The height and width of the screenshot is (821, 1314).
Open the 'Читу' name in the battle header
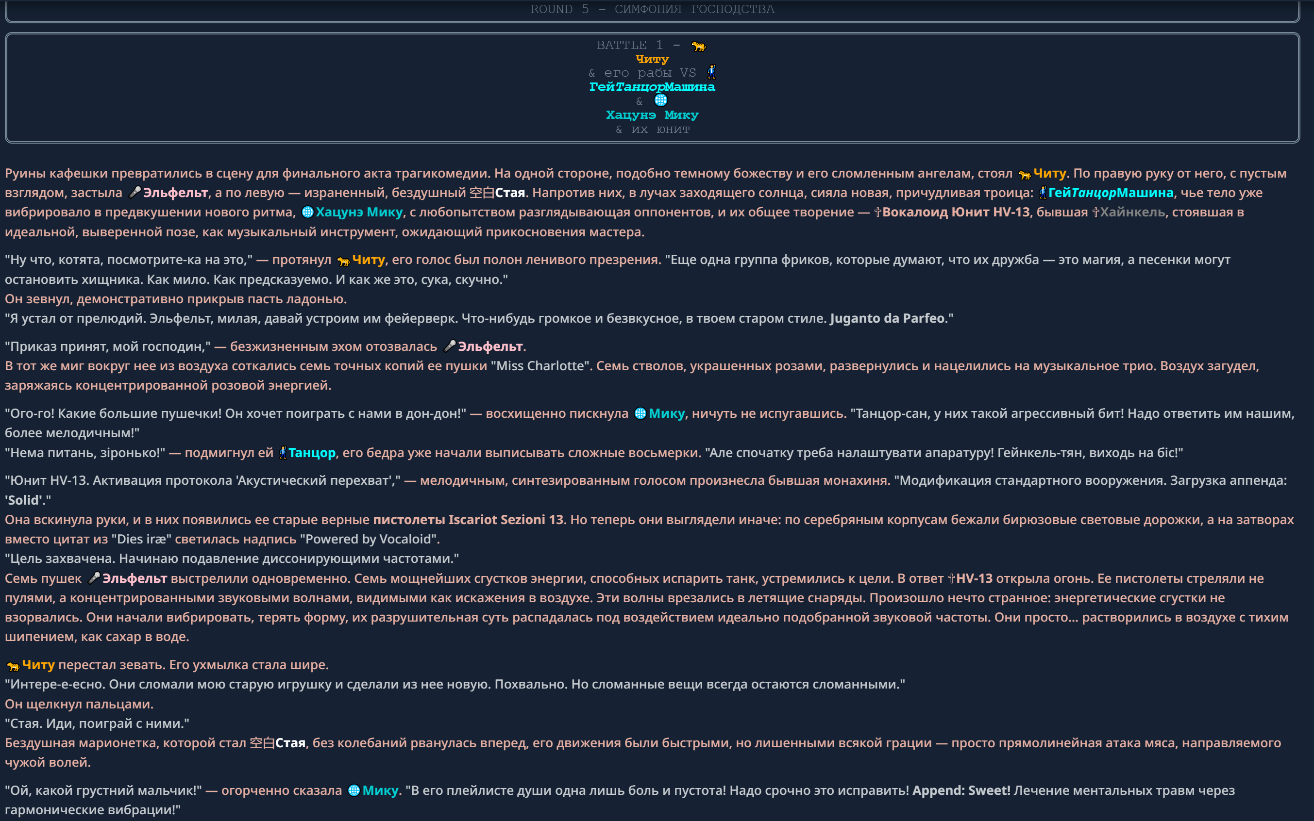pos(652,59)
